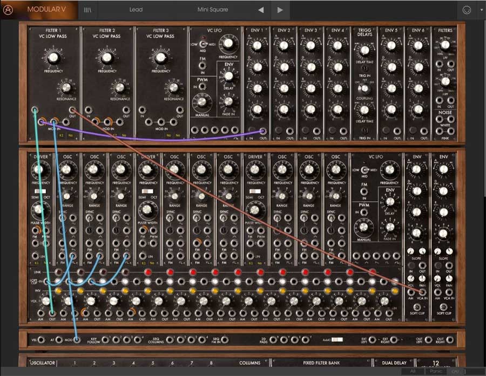Click the Arturia logo icon
This screenshot has height=376, width=486.
(8, 10)
